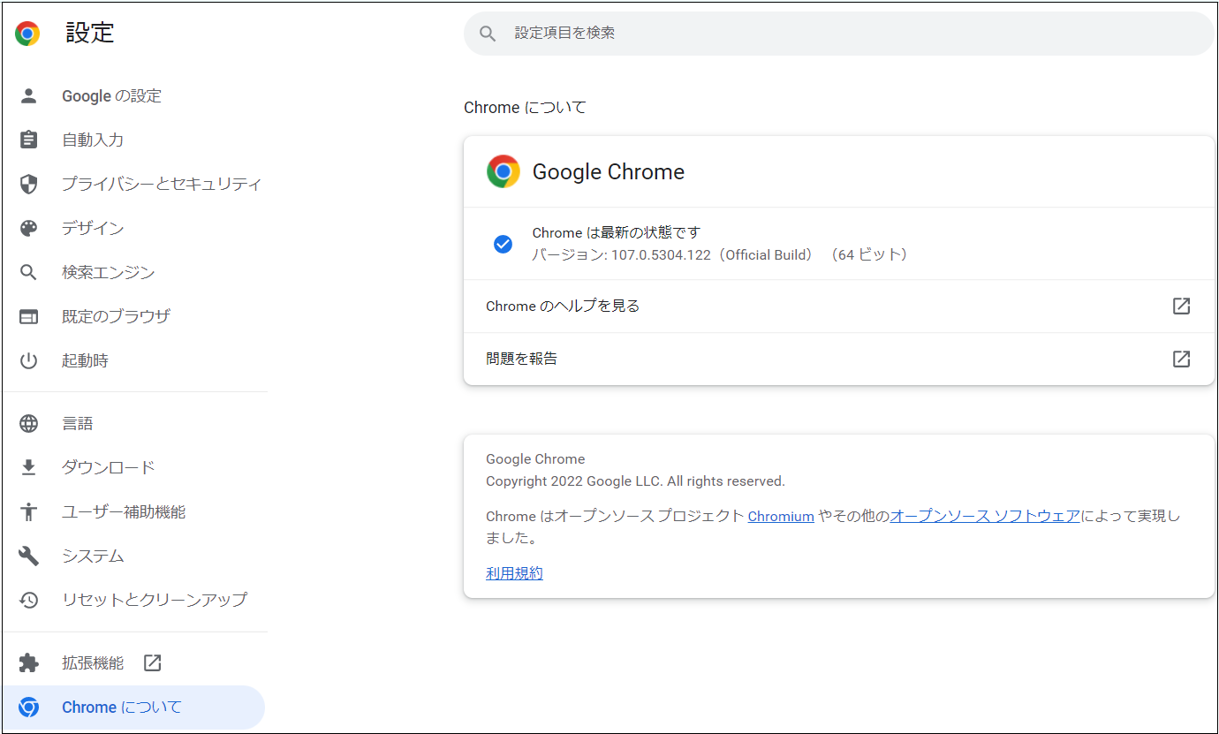Screen dimensions: 1219x734
Task: Click the power icon for 起動時
Action: [29, 360]
